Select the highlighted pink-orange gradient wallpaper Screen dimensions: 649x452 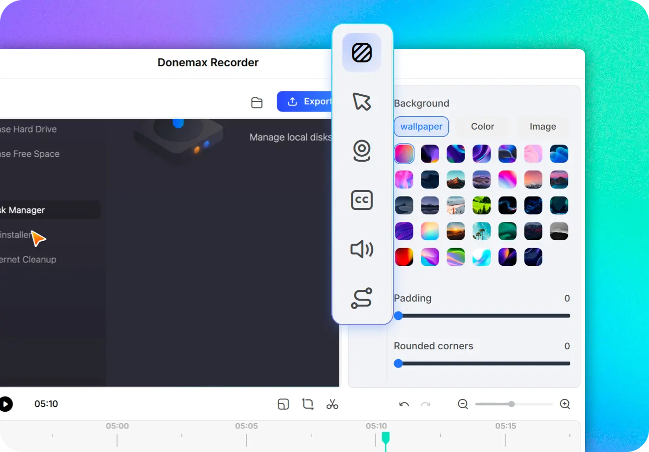(404, 154)
